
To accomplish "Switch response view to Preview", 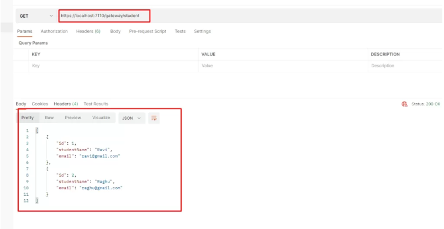I will pyautogui.click(x=73, y=118).
